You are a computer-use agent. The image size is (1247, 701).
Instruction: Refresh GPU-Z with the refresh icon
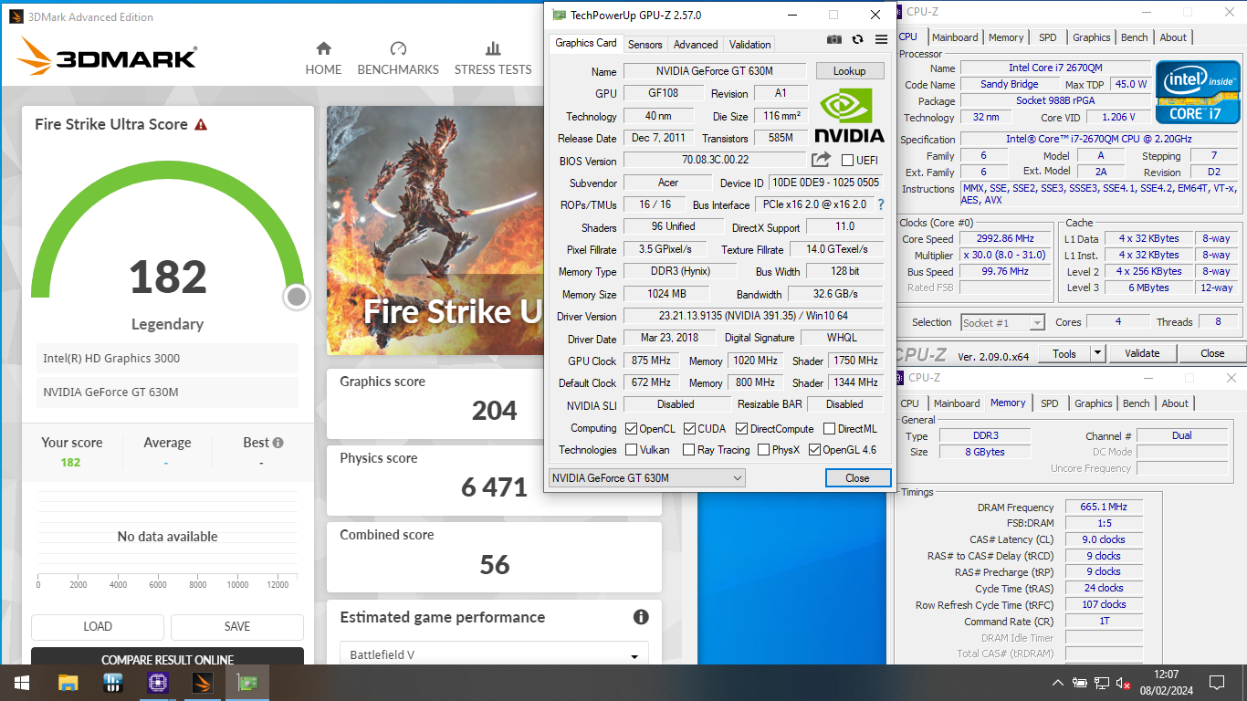click(857, 39)
